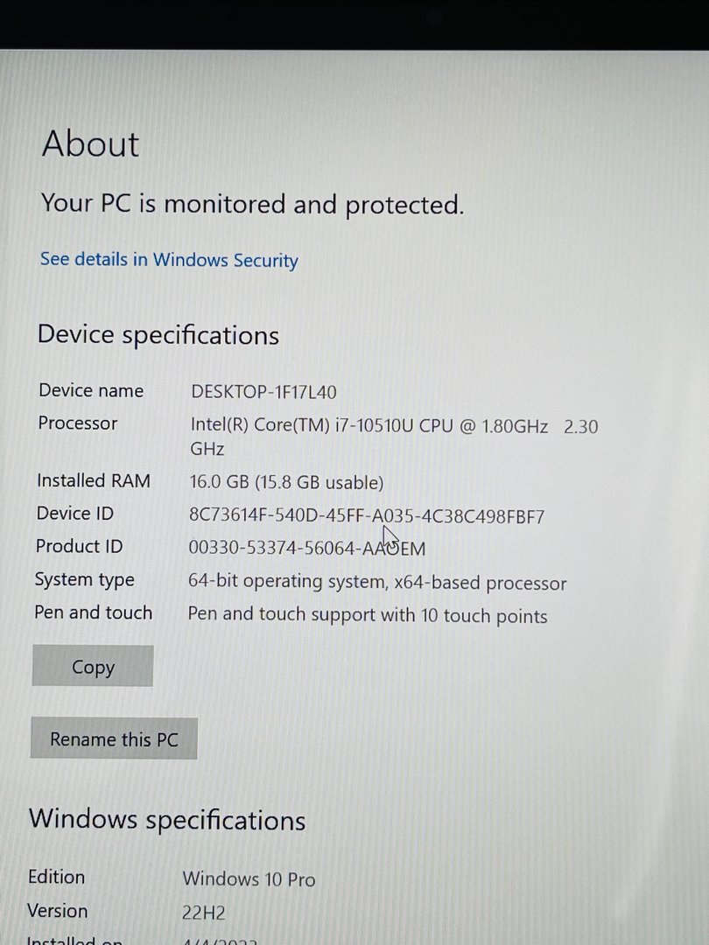Select the DESKTOP-1F17L40 device name value

pos(263,392)
